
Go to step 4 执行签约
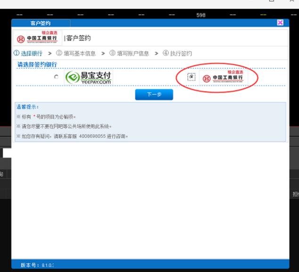[x=177, y=53]
